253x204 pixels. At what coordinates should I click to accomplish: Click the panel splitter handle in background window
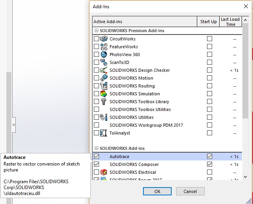pos(14,125)
